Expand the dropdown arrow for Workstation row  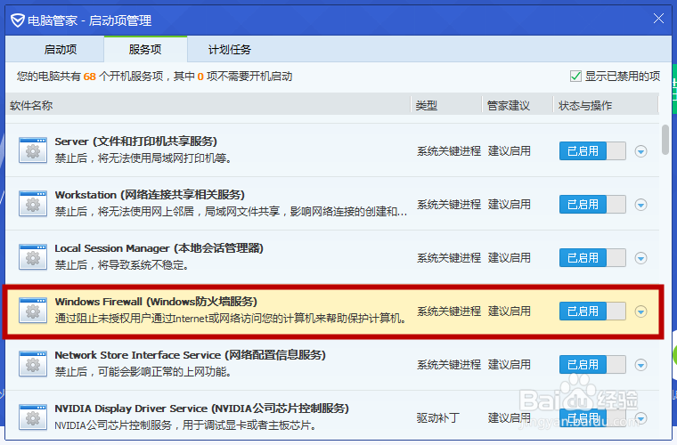point(640,205)
